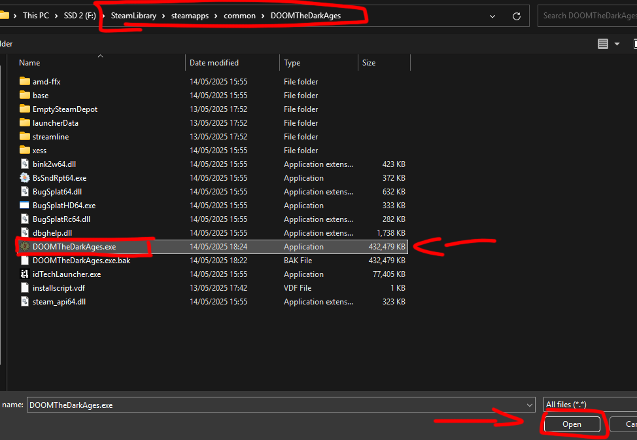
Task: Click the 1,738 KB size cell
Action: 391,233
